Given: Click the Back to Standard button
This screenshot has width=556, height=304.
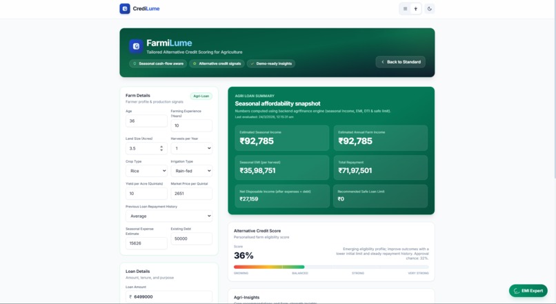Looking at the screenshot, I should pyautogui.click(x=400, y=61).
